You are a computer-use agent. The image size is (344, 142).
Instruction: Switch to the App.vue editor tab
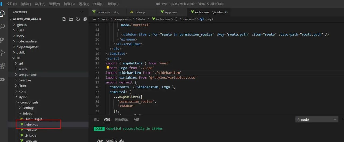click(x=171, y=12)
